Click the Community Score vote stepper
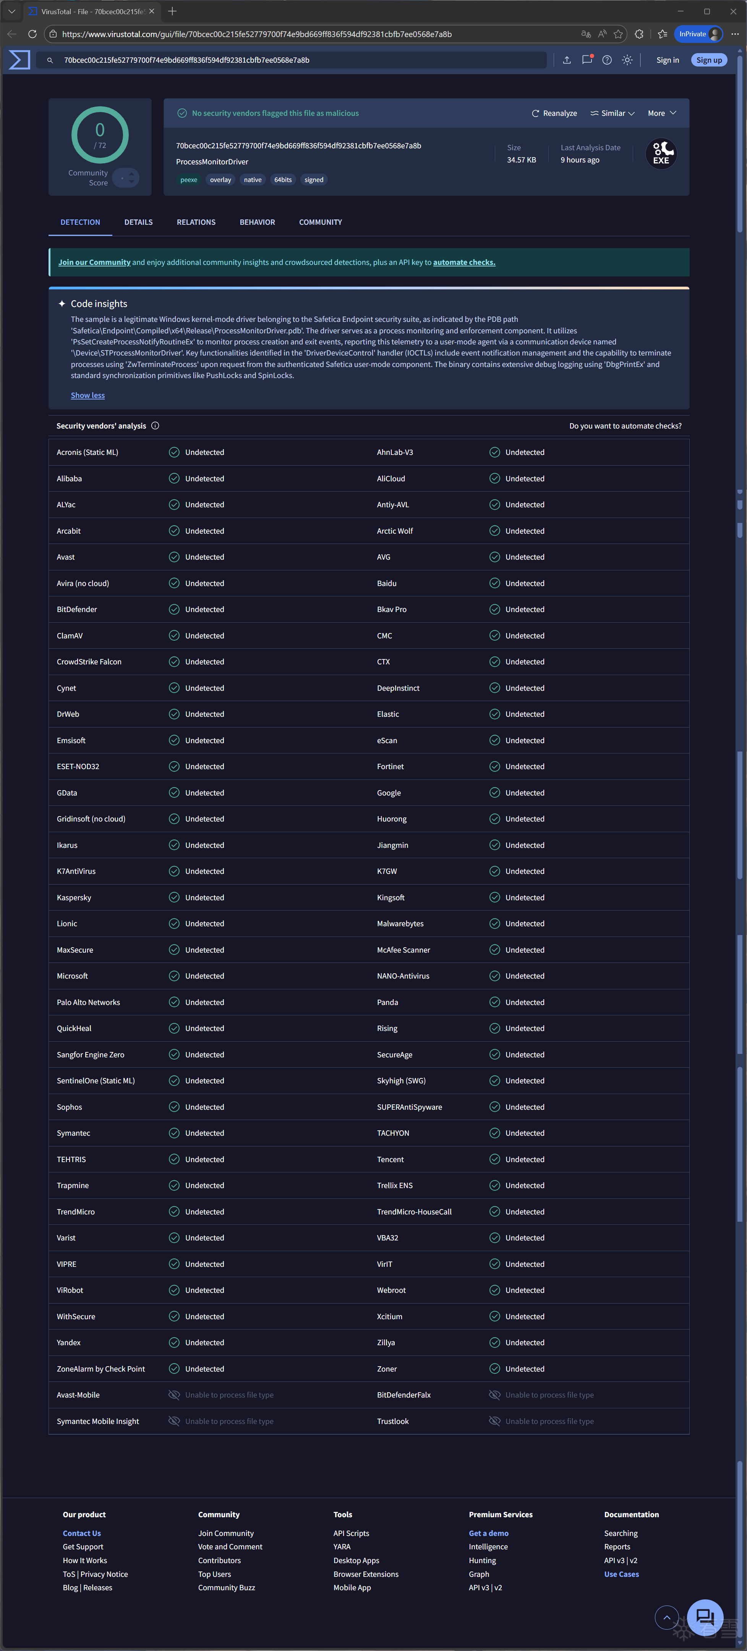This screenshot has width=747, height=1651. tap(126, 177)
